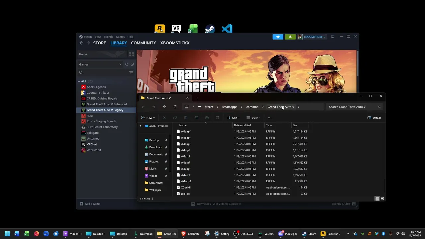This screenshot has width=425, height=239.
Task: Select Wizard101 in the Steam library
Action: 94,150
